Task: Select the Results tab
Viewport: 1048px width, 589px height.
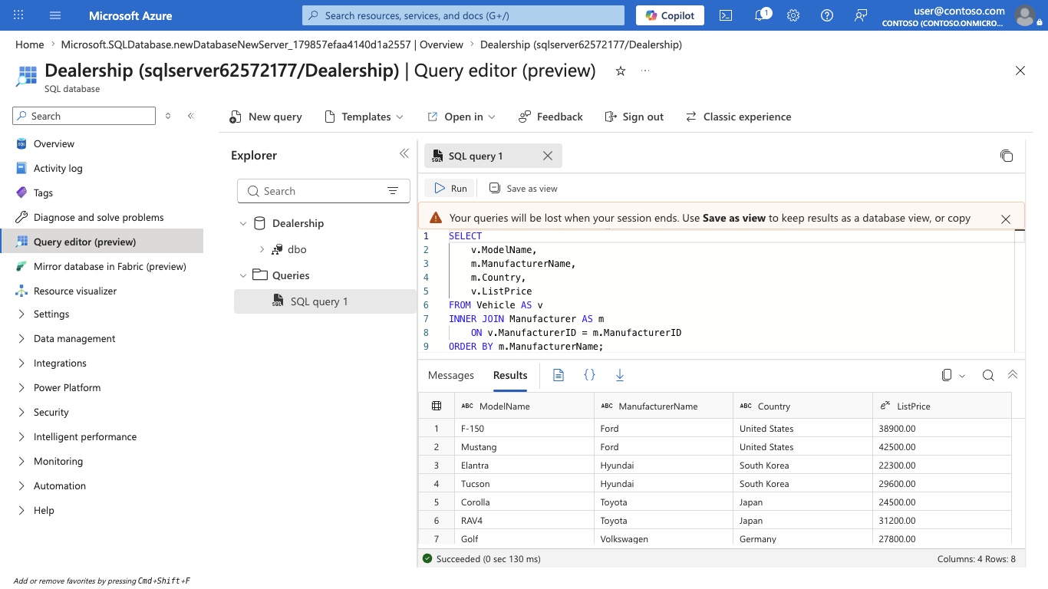Action: click(x=510, y=375)
